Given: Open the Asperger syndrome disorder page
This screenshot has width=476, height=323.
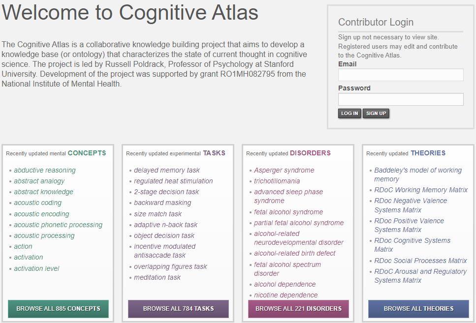Looking at the screenshot, I should [284, 170].
